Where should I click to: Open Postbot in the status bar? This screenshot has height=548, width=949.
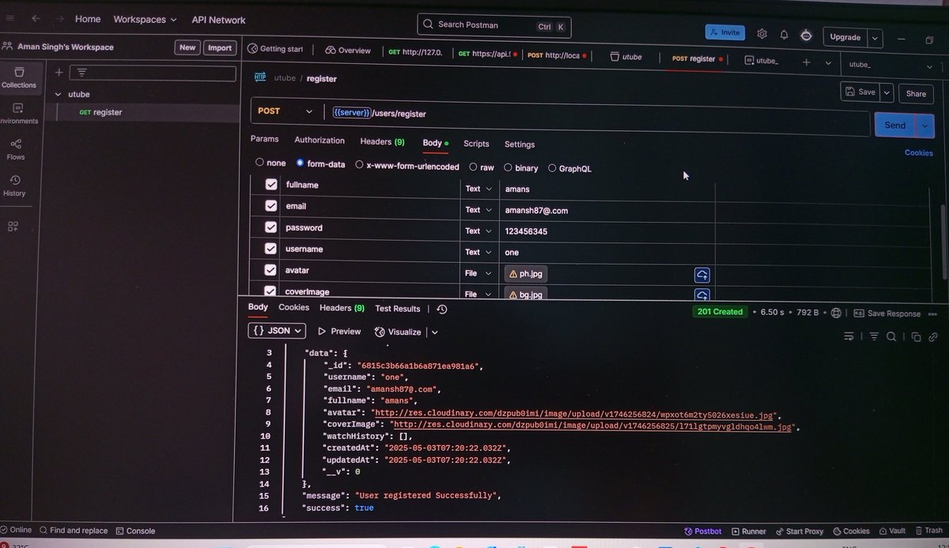(703, 531)
